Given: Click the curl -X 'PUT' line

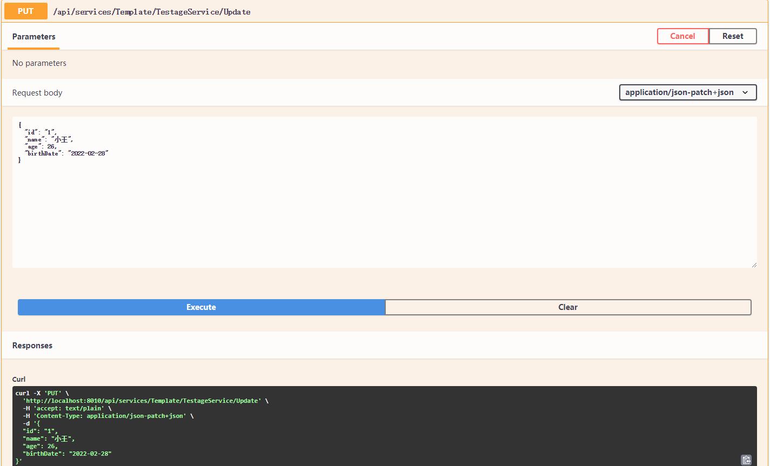Looking at the screenshot, I should [42, 393].
